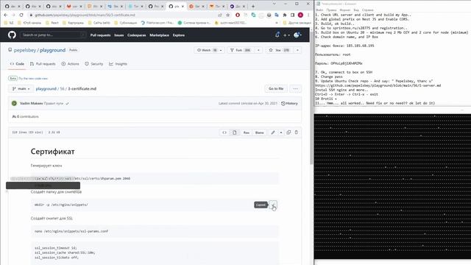Open GitHub notifications bell
This screenshot has width=471, height=265.
(277, 35)
